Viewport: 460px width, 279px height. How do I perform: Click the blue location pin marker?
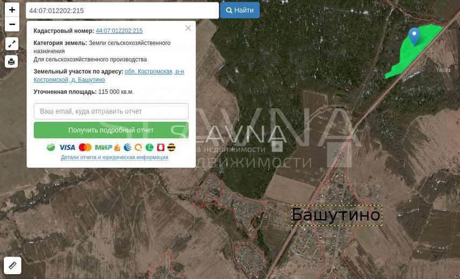414,37
